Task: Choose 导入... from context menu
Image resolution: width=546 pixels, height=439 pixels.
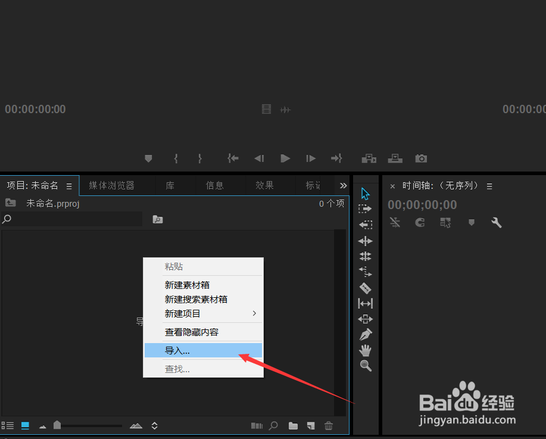Action: 204,350
